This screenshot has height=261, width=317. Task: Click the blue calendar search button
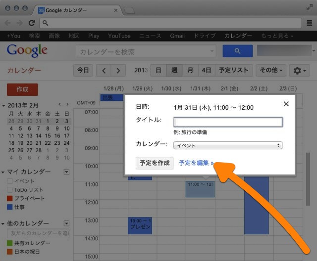click(x=238, y=51)
